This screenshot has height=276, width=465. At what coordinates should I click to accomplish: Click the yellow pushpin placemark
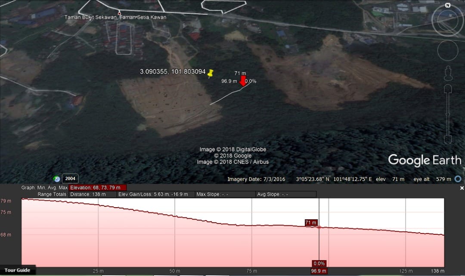(x=210, y=74)
